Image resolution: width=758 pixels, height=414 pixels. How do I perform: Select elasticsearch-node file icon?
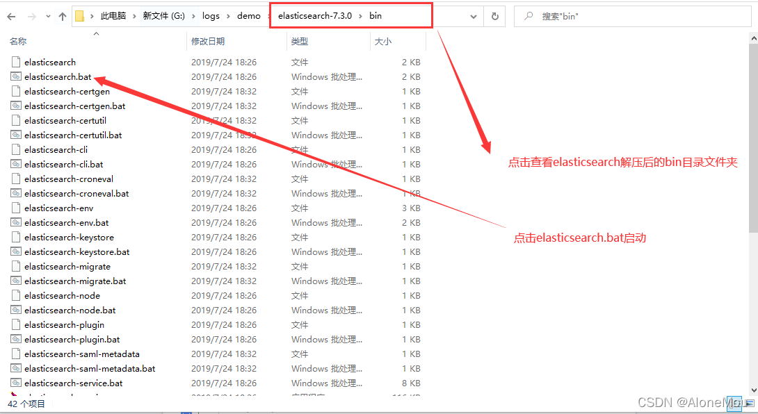click(x=16, y=295)
